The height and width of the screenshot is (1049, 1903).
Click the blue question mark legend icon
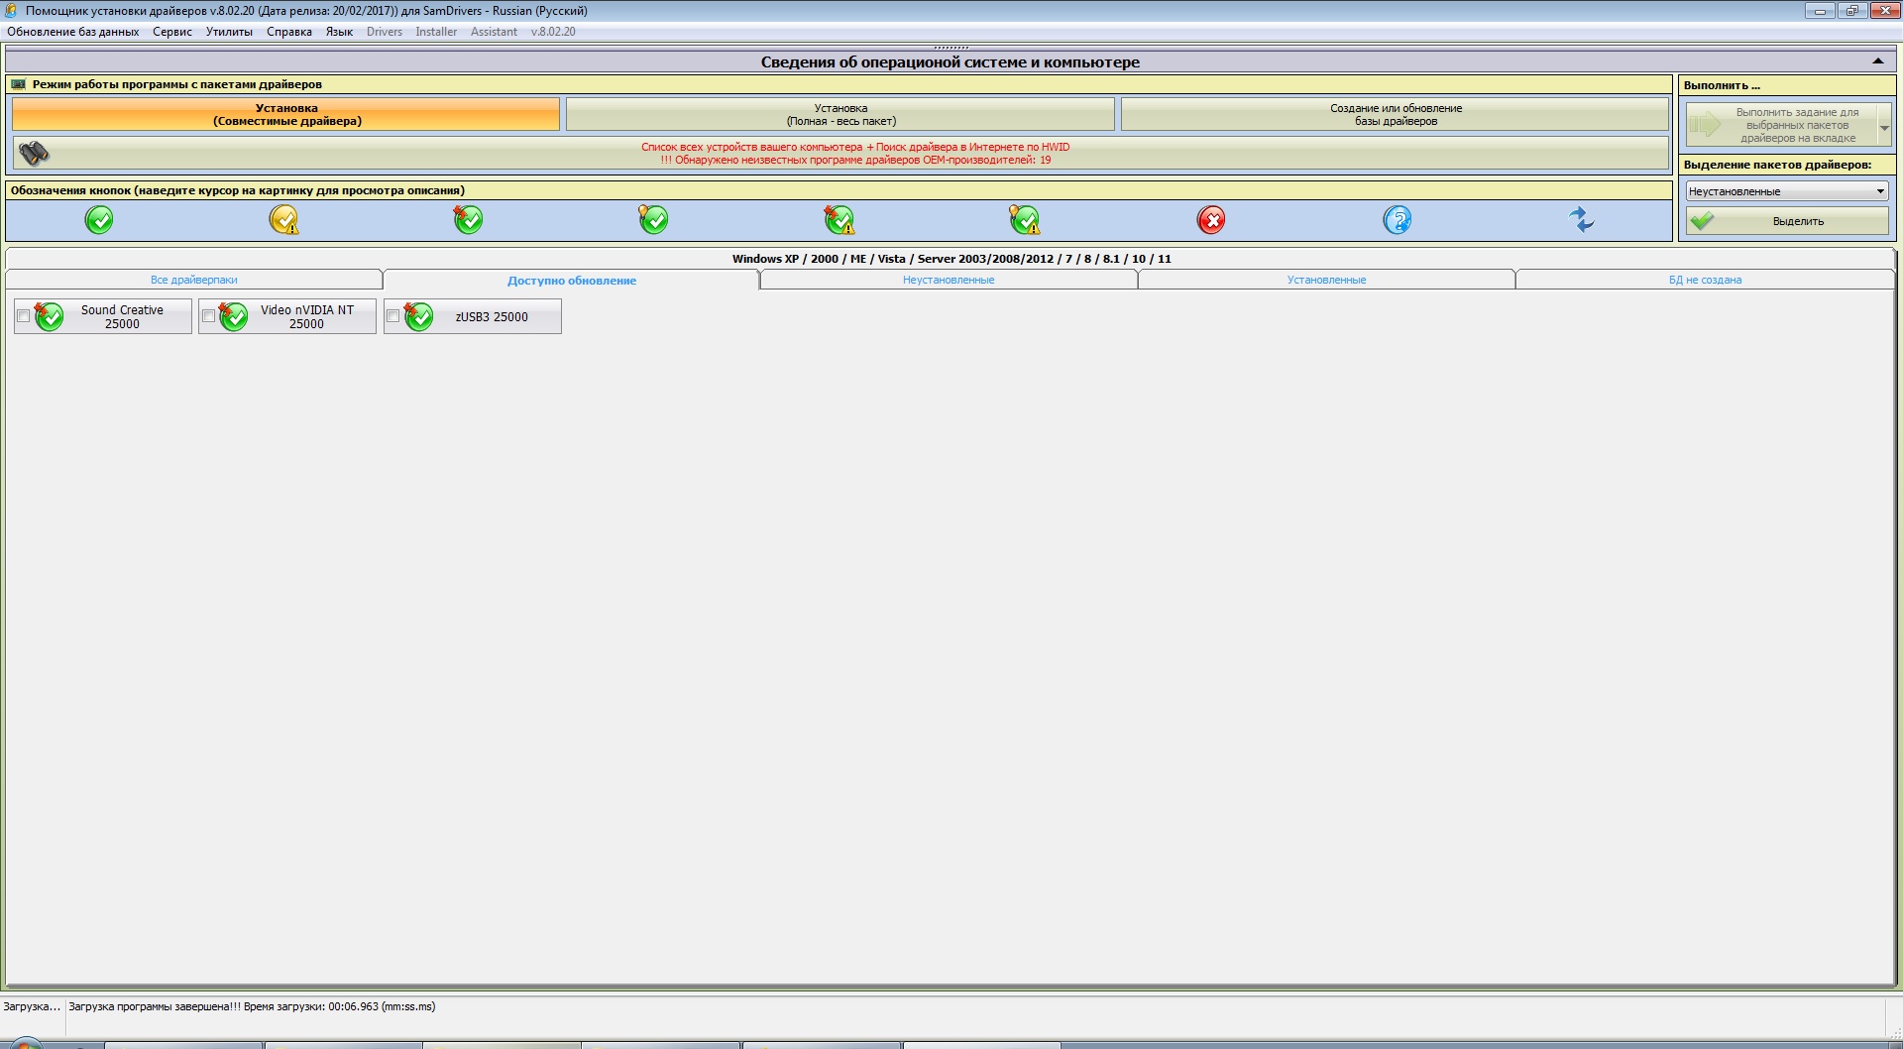coord(1397,219)
